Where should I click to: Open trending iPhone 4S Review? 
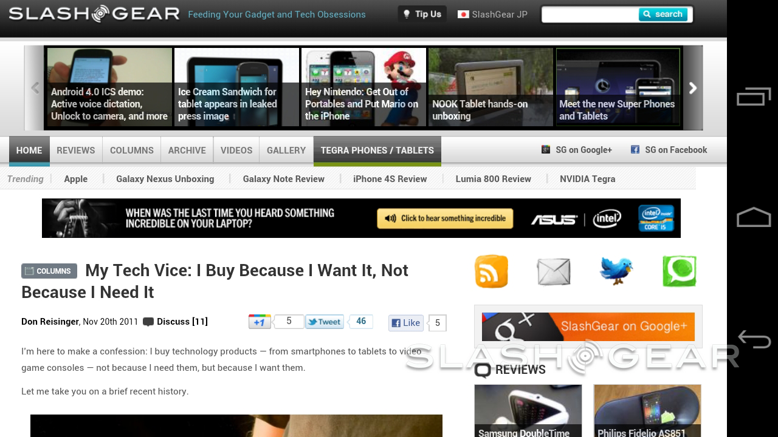tap(390, 179)
